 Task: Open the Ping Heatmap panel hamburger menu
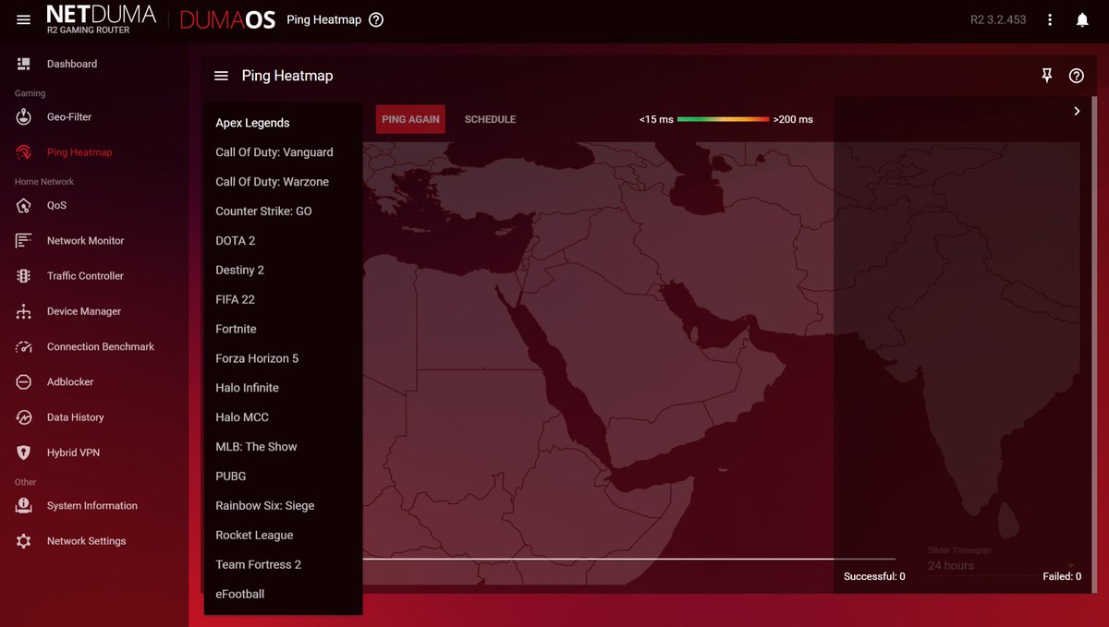click(x=221, y=76)
